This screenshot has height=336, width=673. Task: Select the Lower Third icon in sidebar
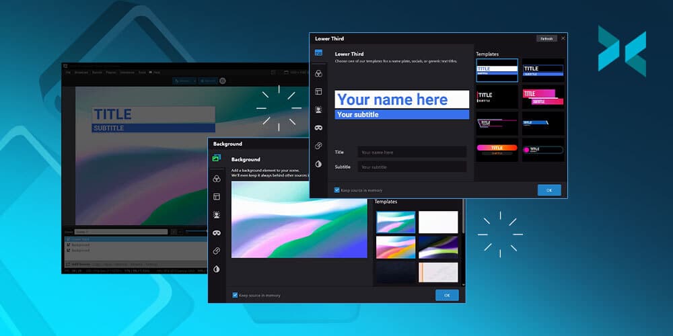tap(318, 53)
